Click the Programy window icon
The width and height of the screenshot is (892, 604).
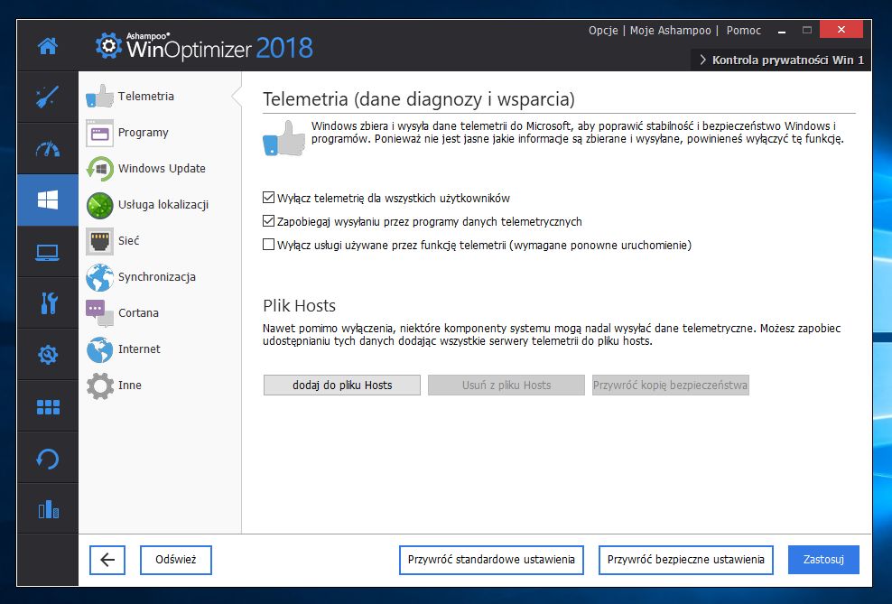click(99, 133)
